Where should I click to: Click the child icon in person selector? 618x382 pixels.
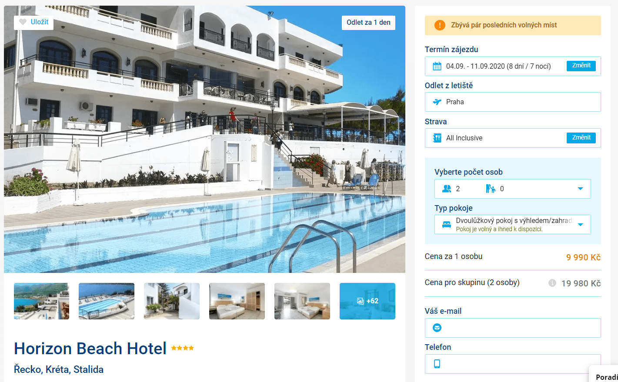tap(491, 189)
